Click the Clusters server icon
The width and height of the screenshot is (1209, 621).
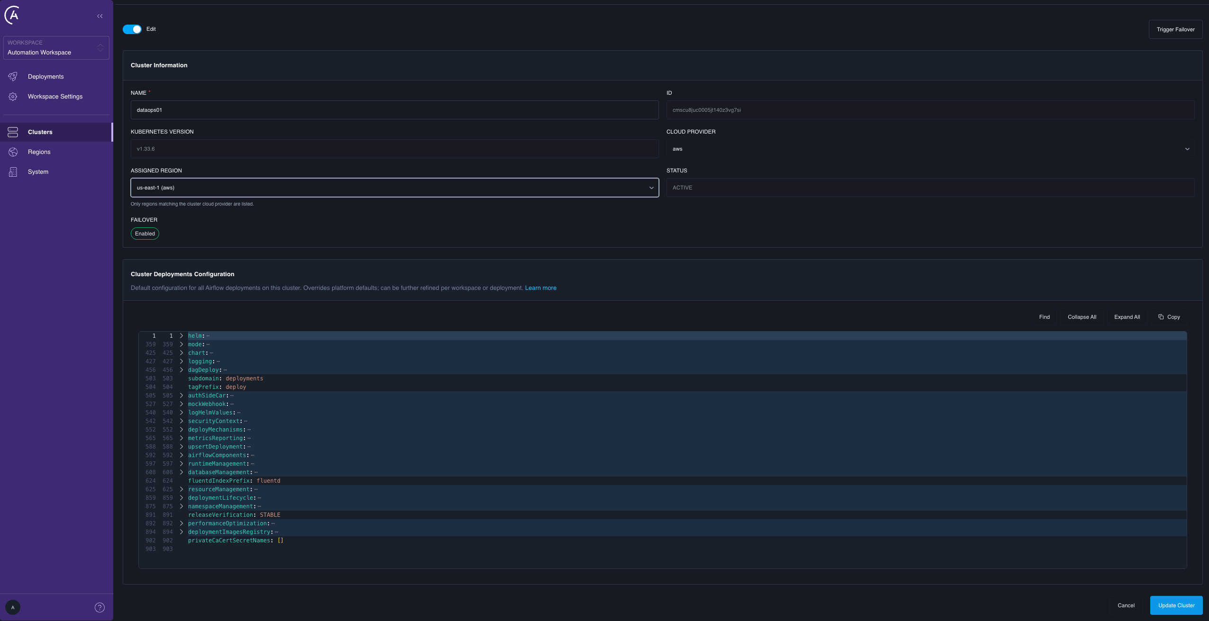pos(13,132)
